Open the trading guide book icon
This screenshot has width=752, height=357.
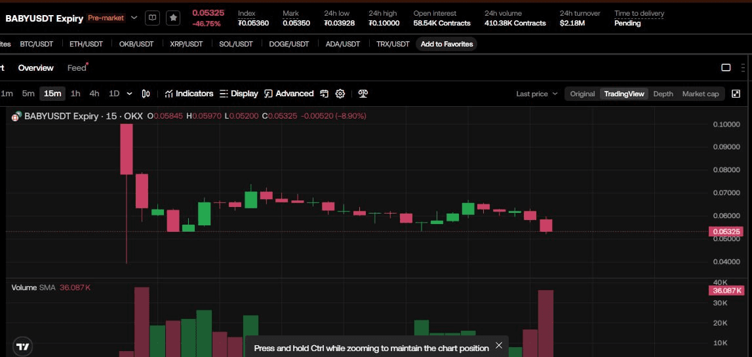152,18
